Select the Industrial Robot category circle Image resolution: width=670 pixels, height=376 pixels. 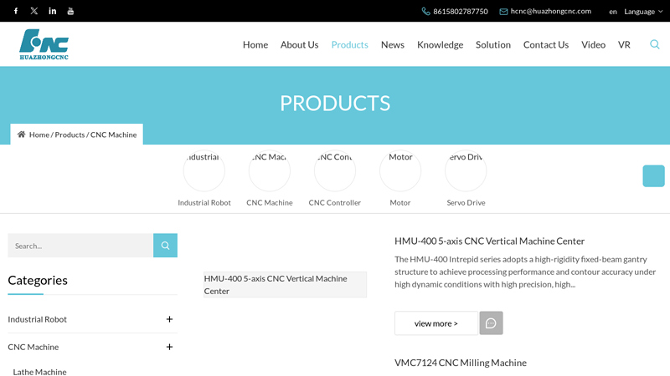coord(204,170)
